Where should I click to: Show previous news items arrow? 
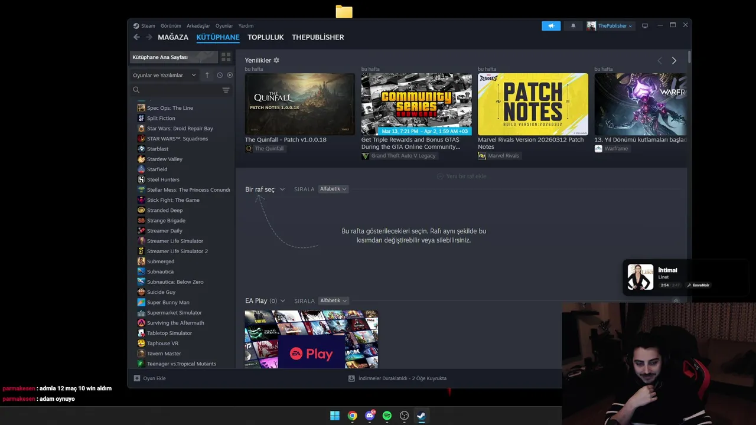[660, 61]
